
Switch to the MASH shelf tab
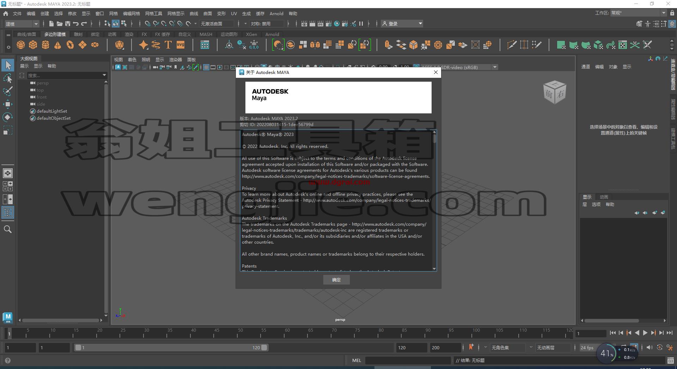pos(206,34)
